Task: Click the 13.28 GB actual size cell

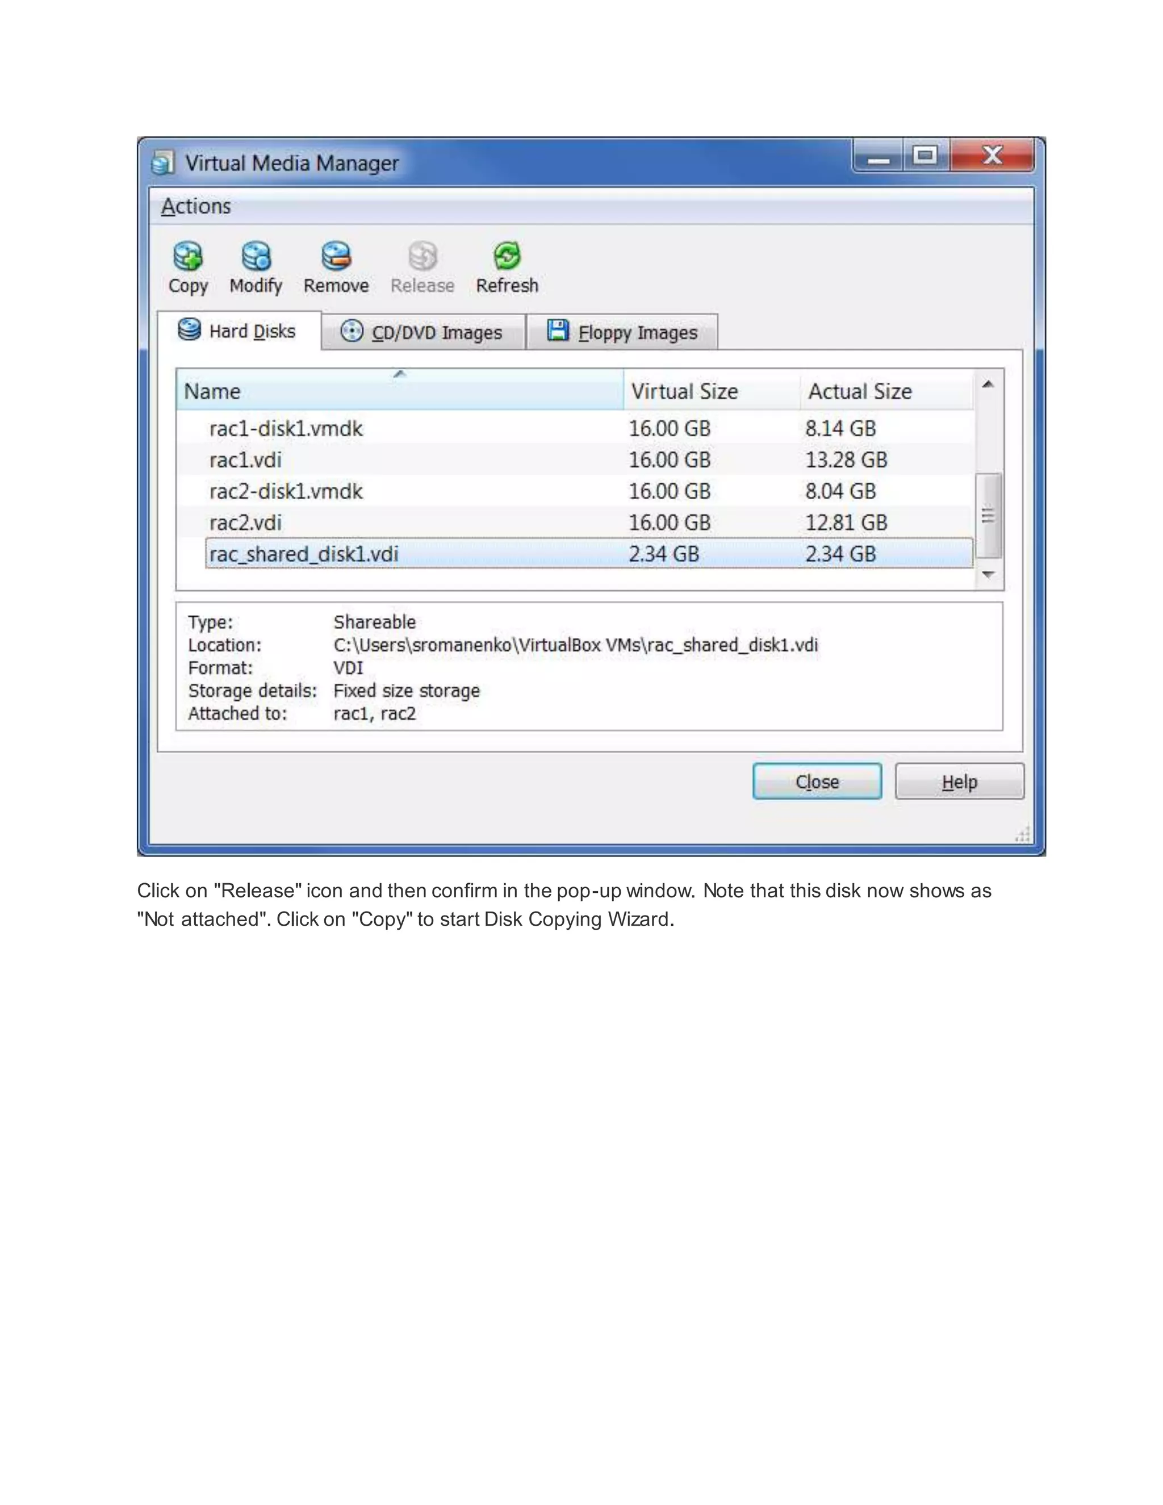Action: [846, 459]
